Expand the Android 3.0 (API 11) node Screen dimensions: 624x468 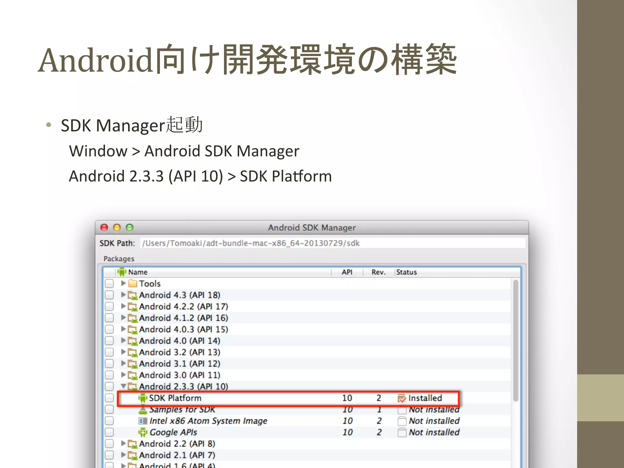123,375
